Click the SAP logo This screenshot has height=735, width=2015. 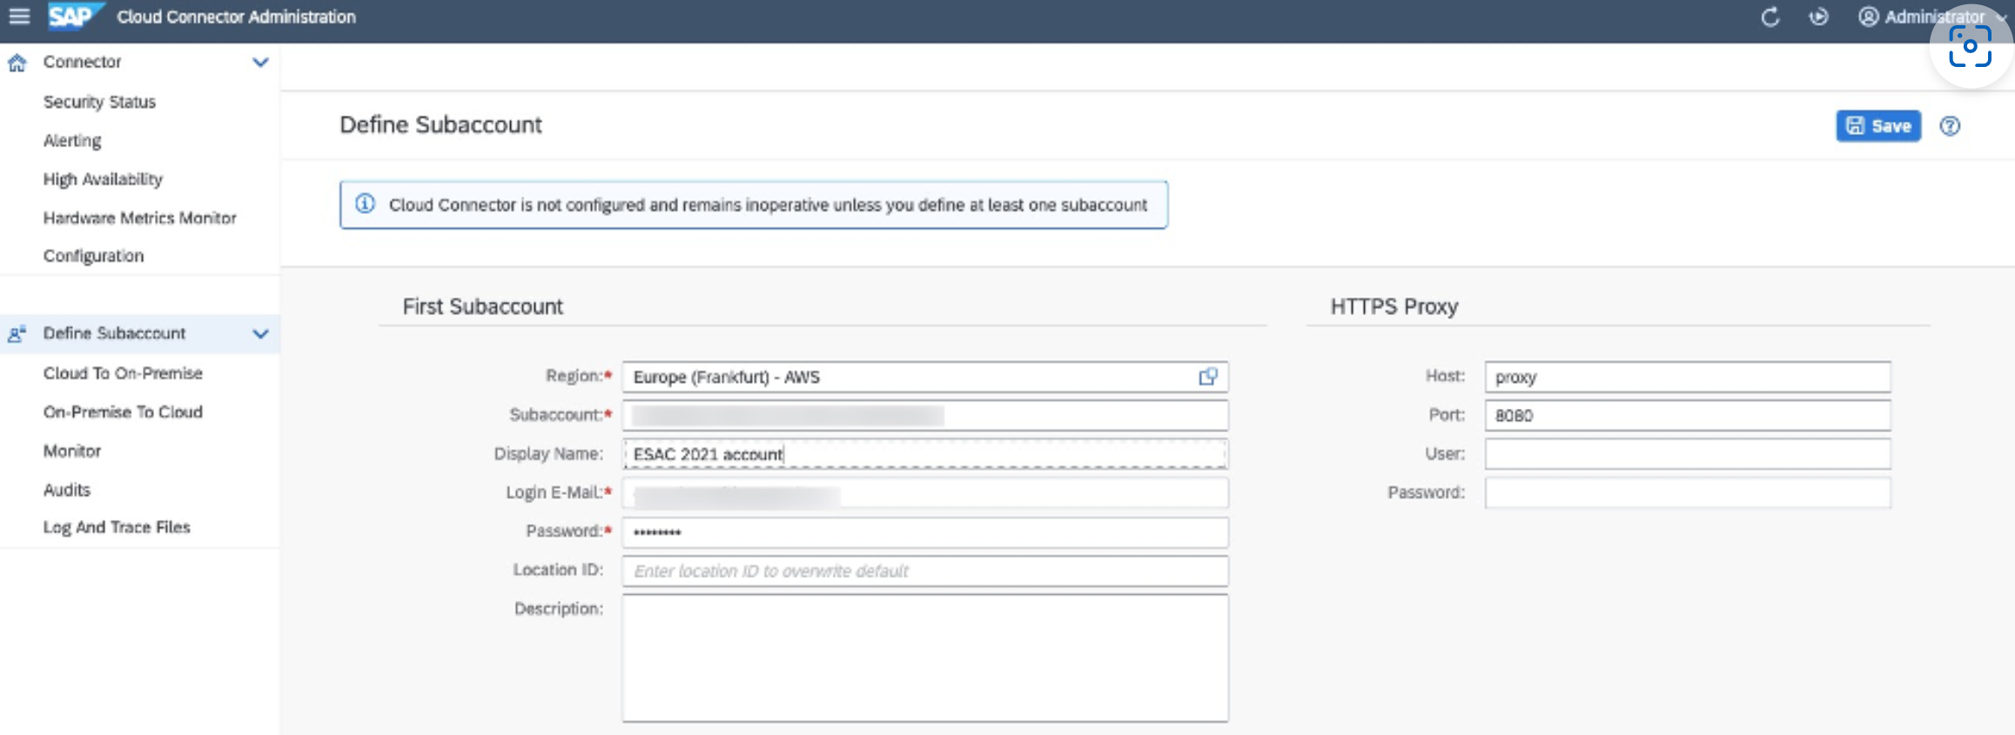pos(73,17)
